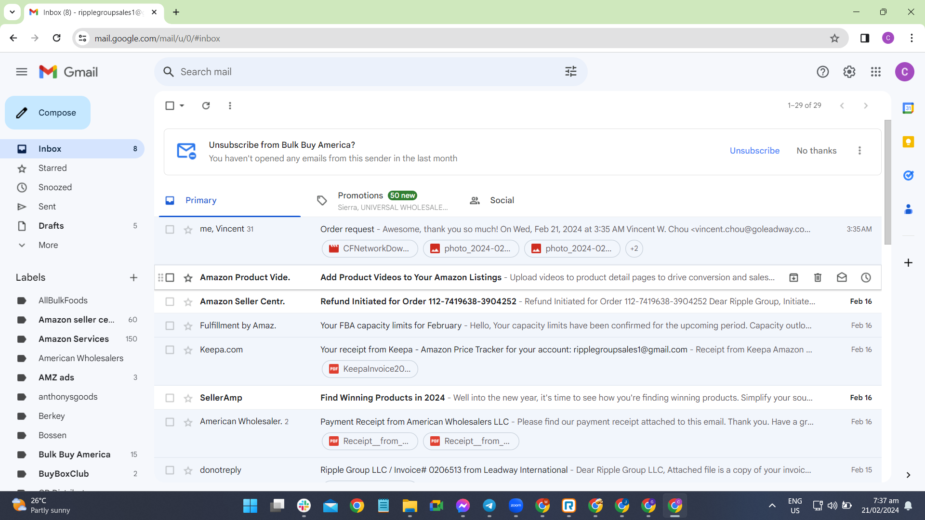The height and width of the screenshot is (520, 925).
Task: Open Chrome side panel icon
Action: pos(865,38)
